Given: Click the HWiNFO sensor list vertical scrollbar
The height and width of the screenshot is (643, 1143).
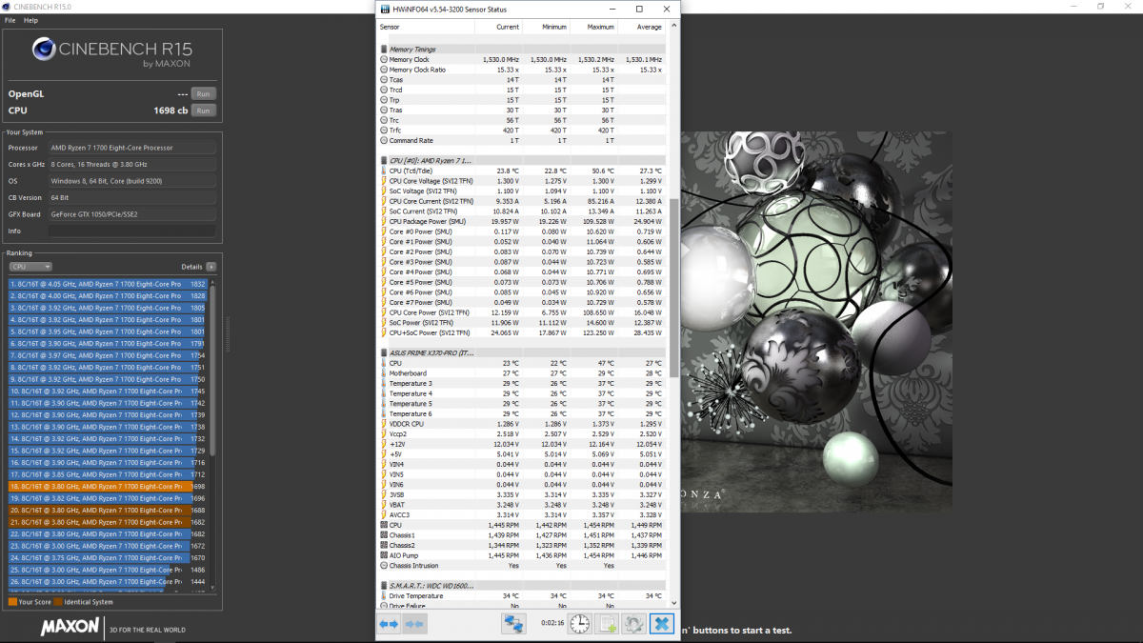Looking at the screenshot, I should [674, 290].
